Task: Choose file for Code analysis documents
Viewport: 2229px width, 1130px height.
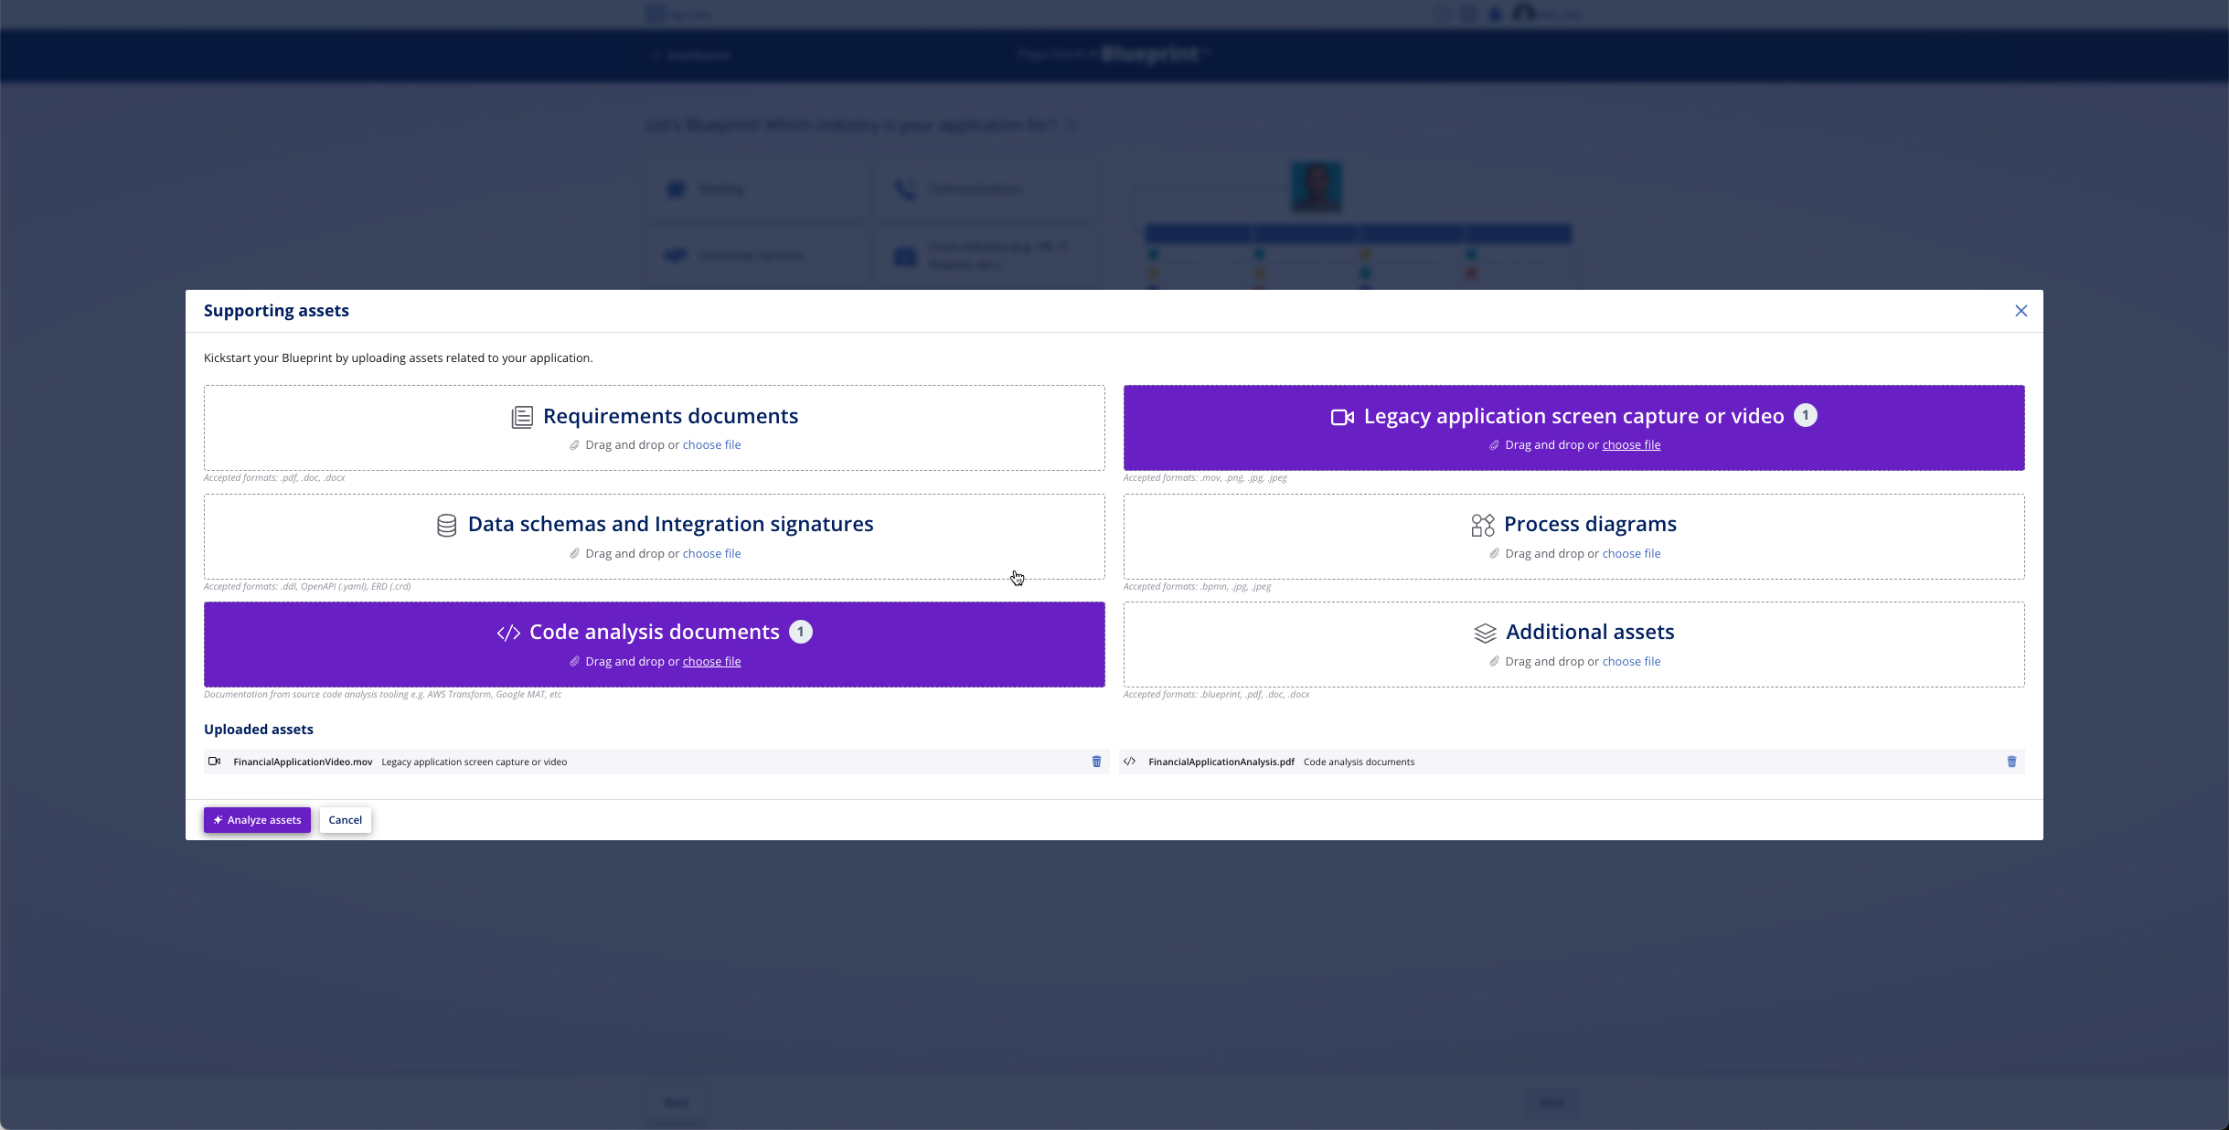Action: [711, 662]
